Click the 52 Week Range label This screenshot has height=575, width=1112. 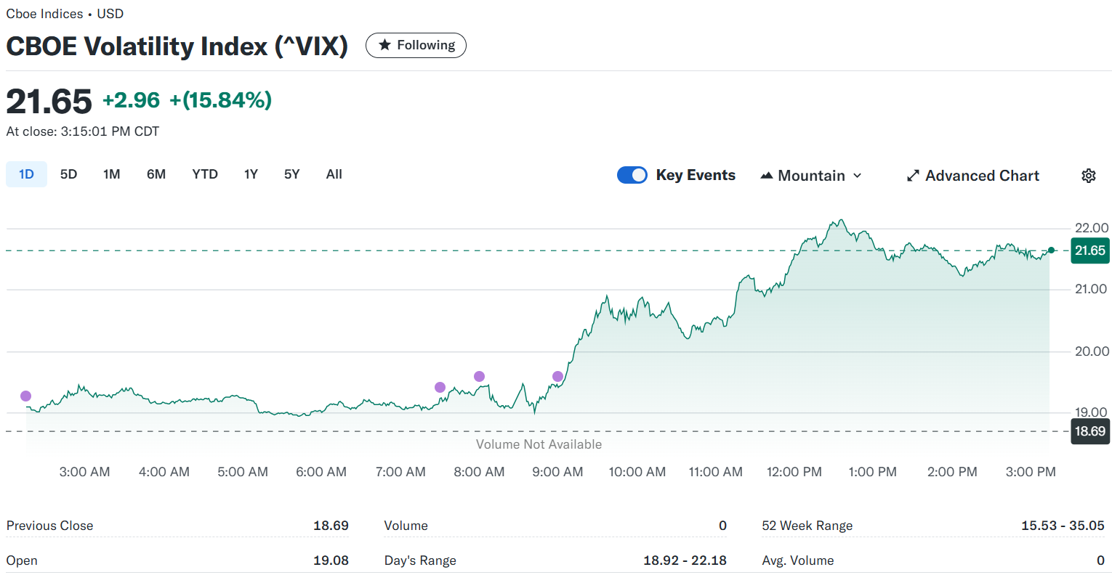[x=807, y=526]
